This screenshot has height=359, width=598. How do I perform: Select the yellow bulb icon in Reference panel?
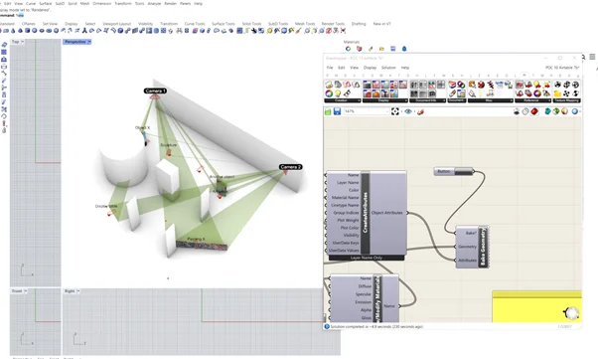click(x=537, y=85)
